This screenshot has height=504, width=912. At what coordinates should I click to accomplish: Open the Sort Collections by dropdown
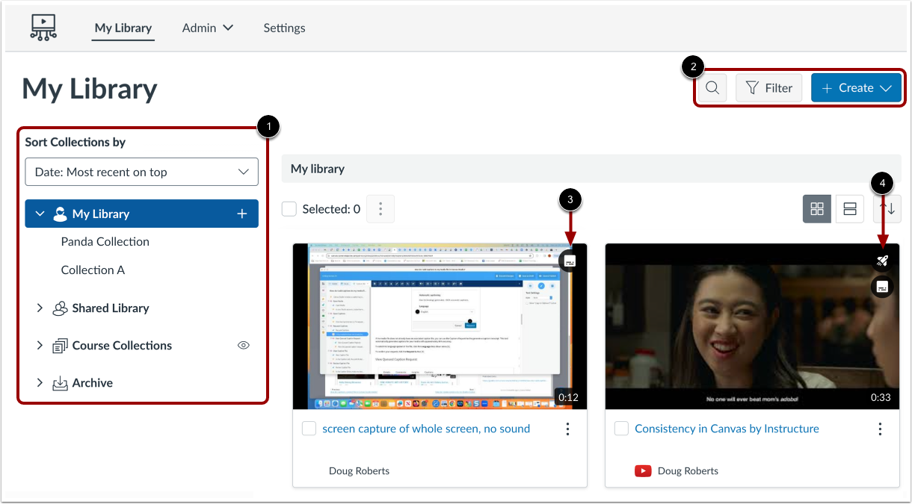point(142,172)
